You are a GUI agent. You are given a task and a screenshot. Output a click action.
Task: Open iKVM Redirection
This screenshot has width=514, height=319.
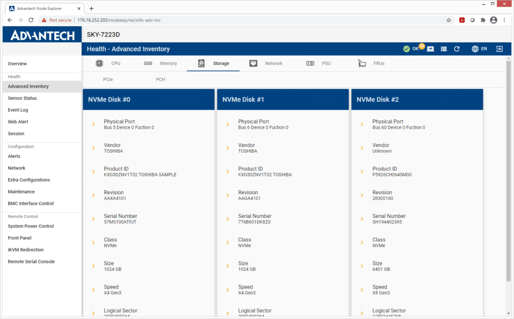pyautogui.click(x=26, y=249)
